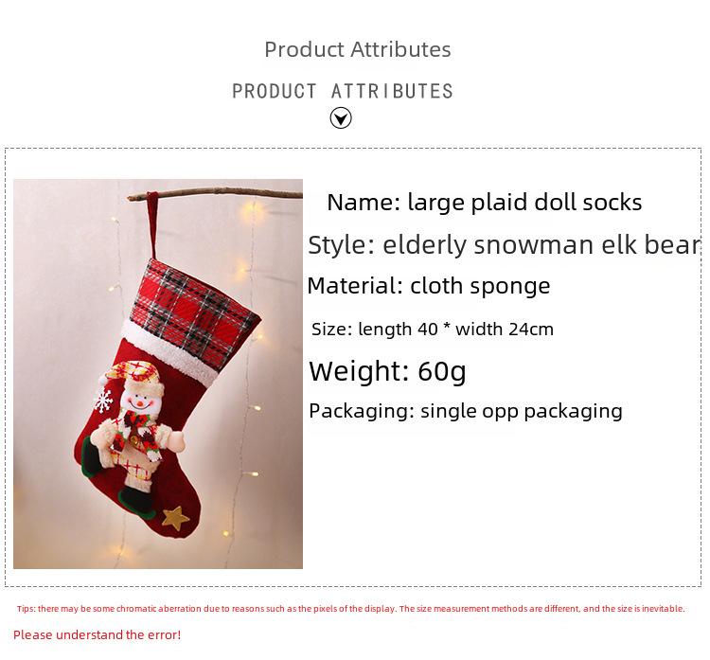Click the gold star on the stocking toe

coord(176,518)
